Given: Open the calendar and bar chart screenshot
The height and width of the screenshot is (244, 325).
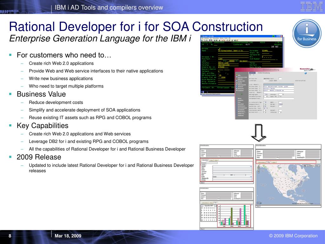Looking at the screenshot, I should tap(227, 208).
